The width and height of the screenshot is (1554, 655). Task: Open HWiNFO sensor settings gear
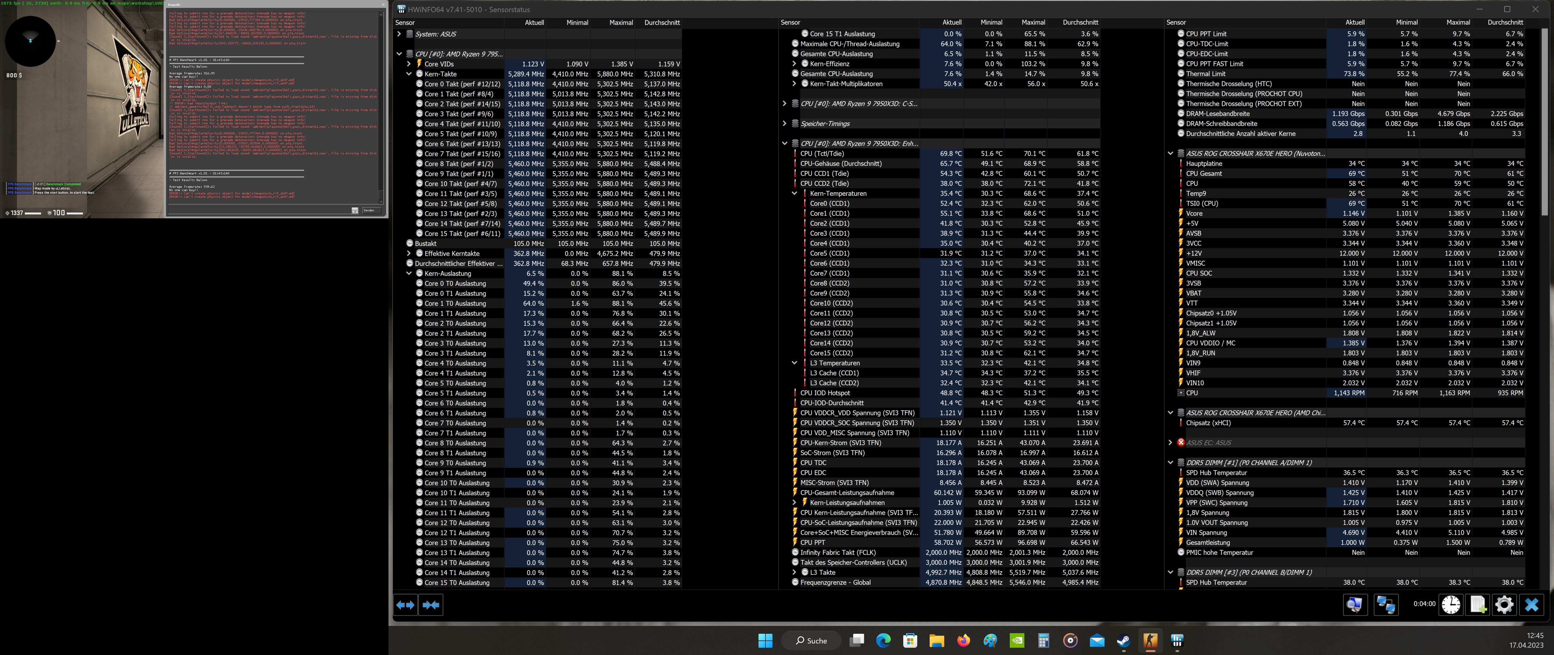tap(1504, 604)
